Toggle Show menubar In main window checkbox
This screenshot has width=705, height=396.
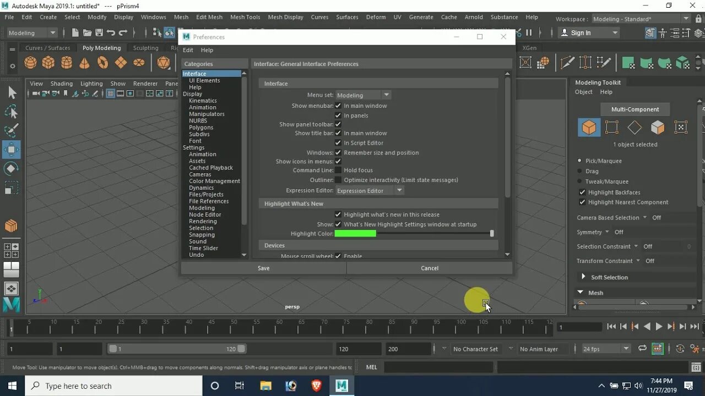(338, 106)
